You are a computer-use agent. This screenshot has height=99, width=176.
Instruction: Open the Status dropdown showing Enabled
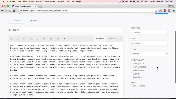pos(149,54)
